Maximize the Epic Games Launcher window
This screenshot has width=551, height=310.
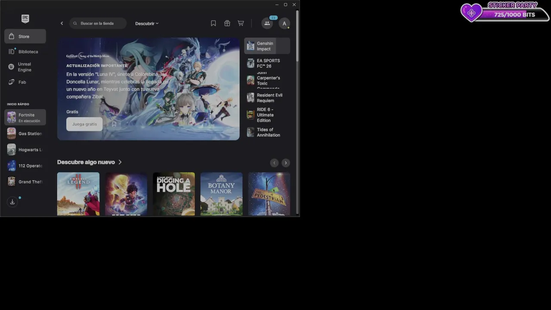pos(285,5)
